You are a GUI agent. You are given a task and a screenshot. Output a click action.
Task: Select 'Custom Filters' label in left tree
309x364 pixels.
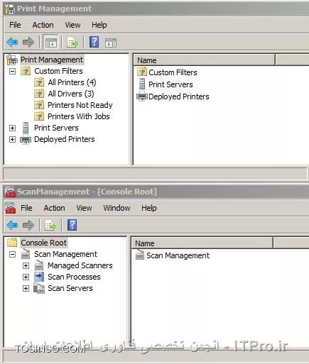coord(58,71)
